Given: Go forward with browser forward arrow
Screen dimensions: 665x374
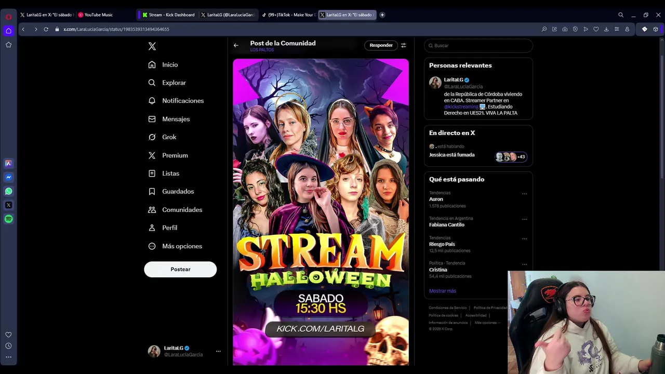Looking at the screenshot, I should (x=35, y=29).
